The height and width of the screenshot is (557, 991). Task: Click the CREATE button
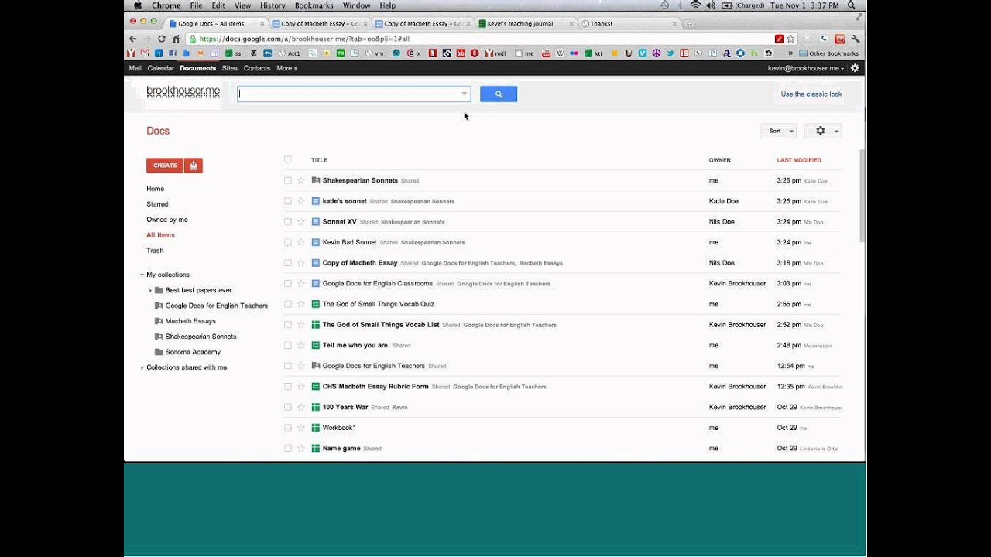click(165, 166)
